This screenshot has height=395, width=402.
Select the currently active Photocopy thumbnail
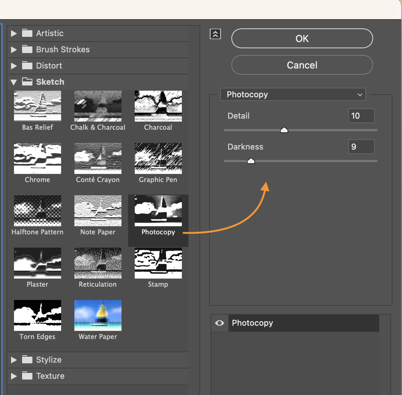158,210
